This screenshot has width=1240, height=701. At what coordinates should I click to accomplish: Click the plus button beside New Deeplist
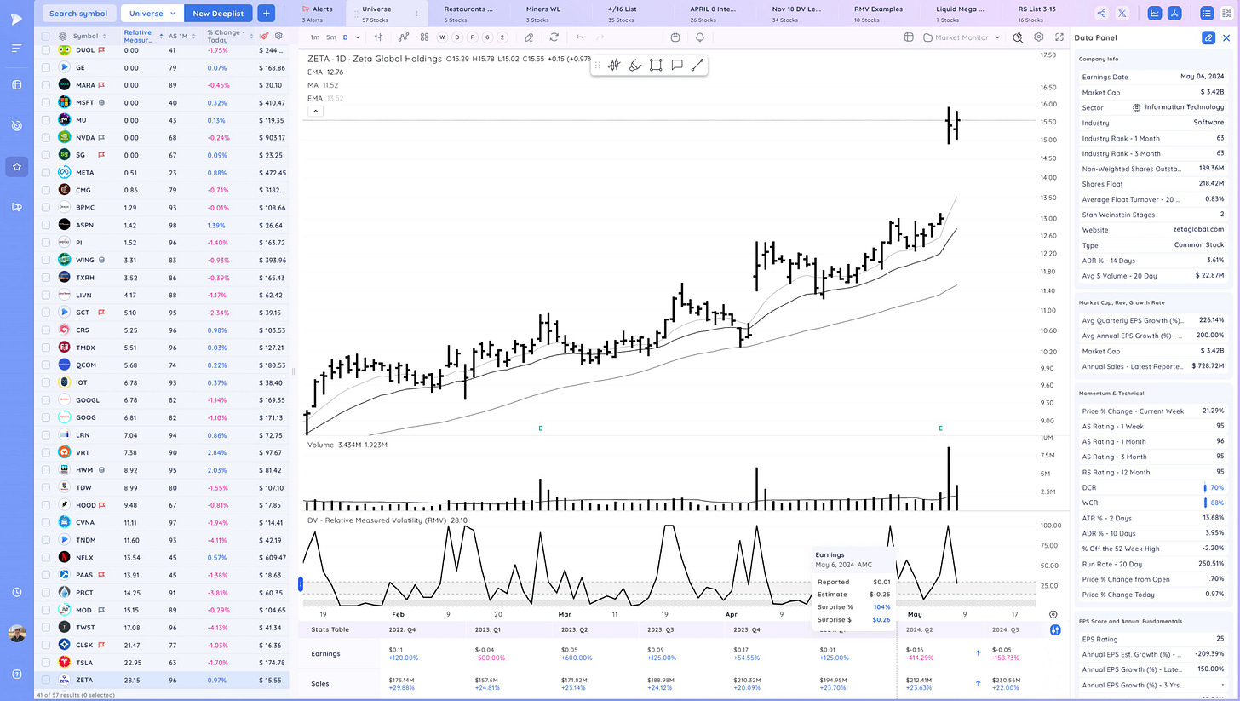266,13
